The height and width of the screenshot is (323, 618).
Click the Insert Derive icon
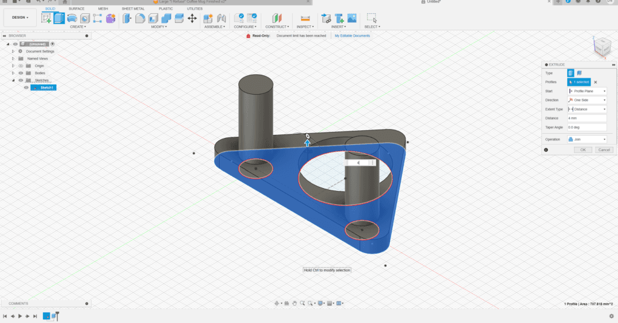coord(327,18)
